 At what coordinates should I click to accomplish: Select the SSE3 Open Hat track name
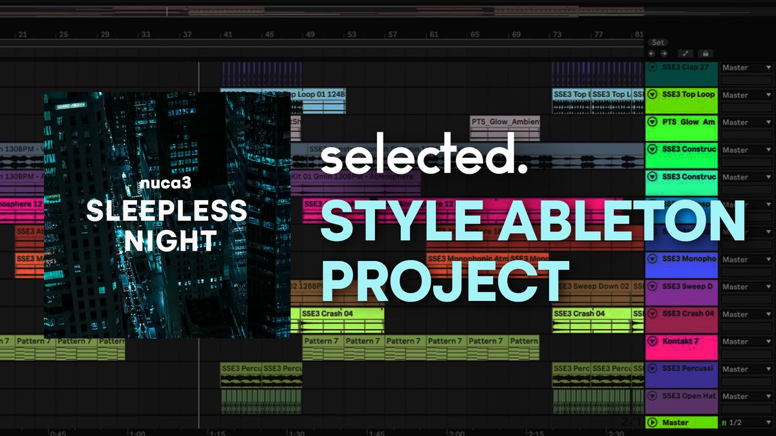[x=689, y=396]
